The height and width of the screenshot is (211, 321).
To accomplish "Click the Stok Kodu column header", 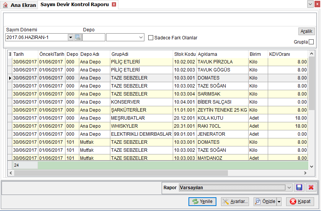I will coord(185,54).
